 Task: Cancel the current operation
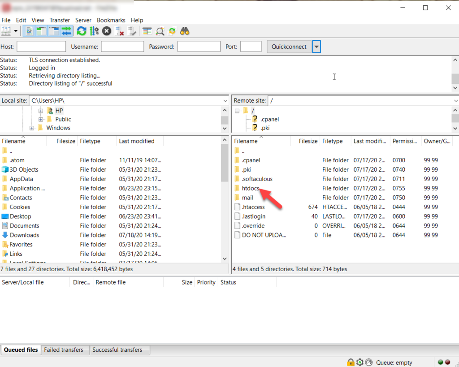pyautogui.click(x=107, y=31)
